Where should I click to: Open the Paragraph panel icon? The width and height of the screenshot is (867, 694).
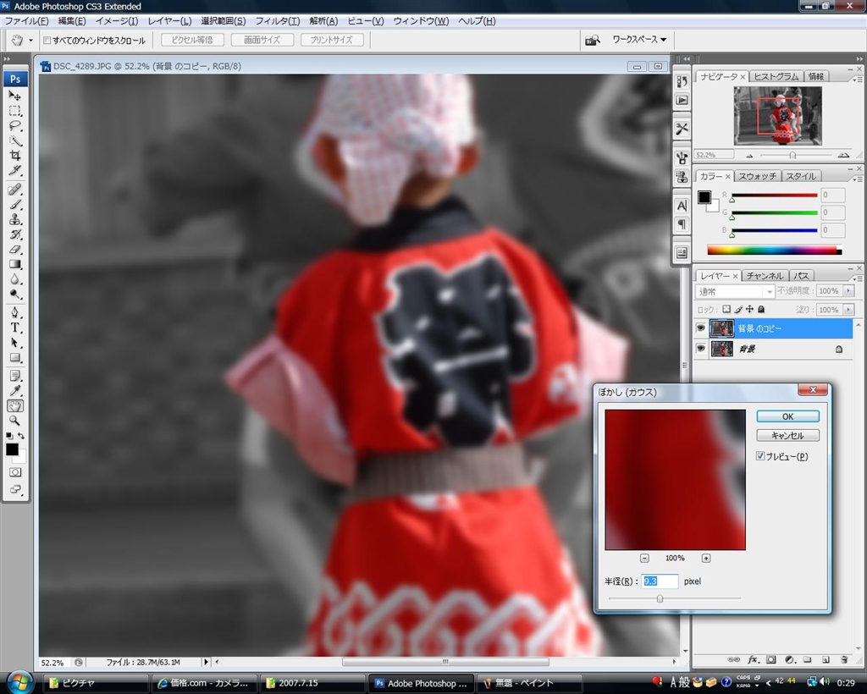pos(682,223)
